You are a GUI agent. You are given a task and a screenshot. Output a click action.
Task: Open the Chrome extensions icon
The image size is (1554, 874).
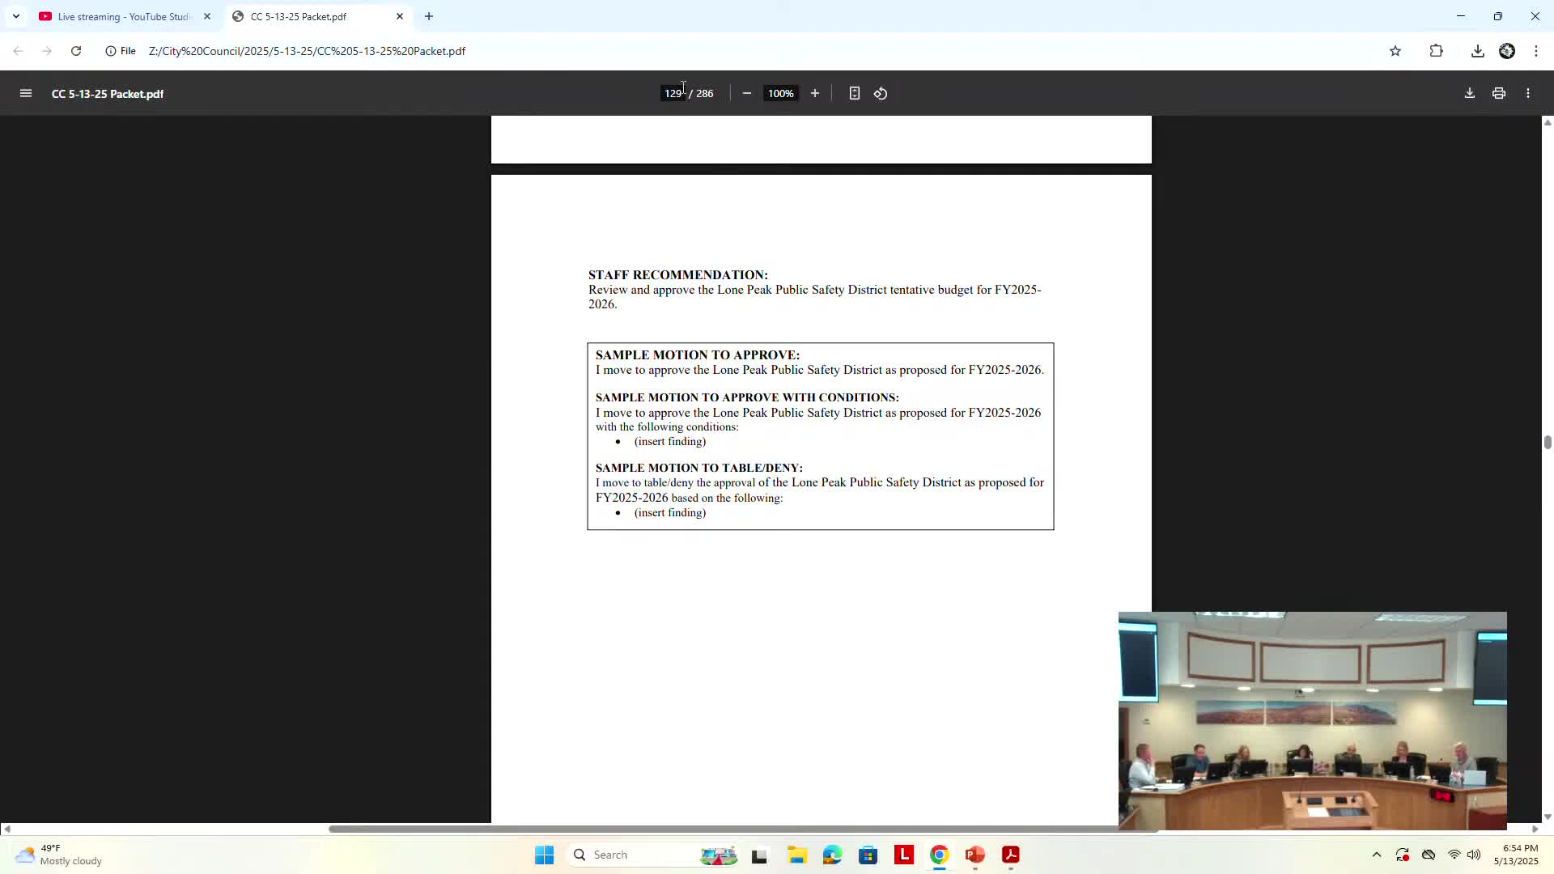tap(1437, 51)
